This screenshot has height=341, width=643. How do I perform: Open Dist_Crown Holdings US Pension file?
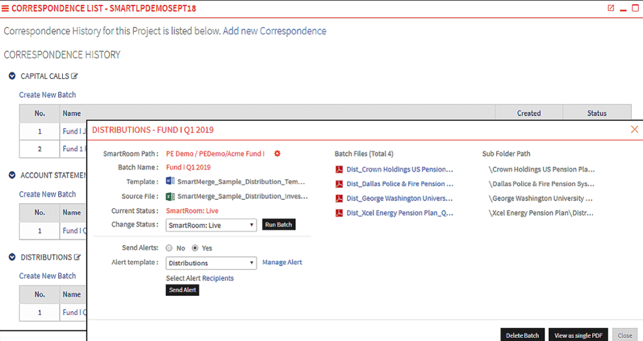coord(400,169)
